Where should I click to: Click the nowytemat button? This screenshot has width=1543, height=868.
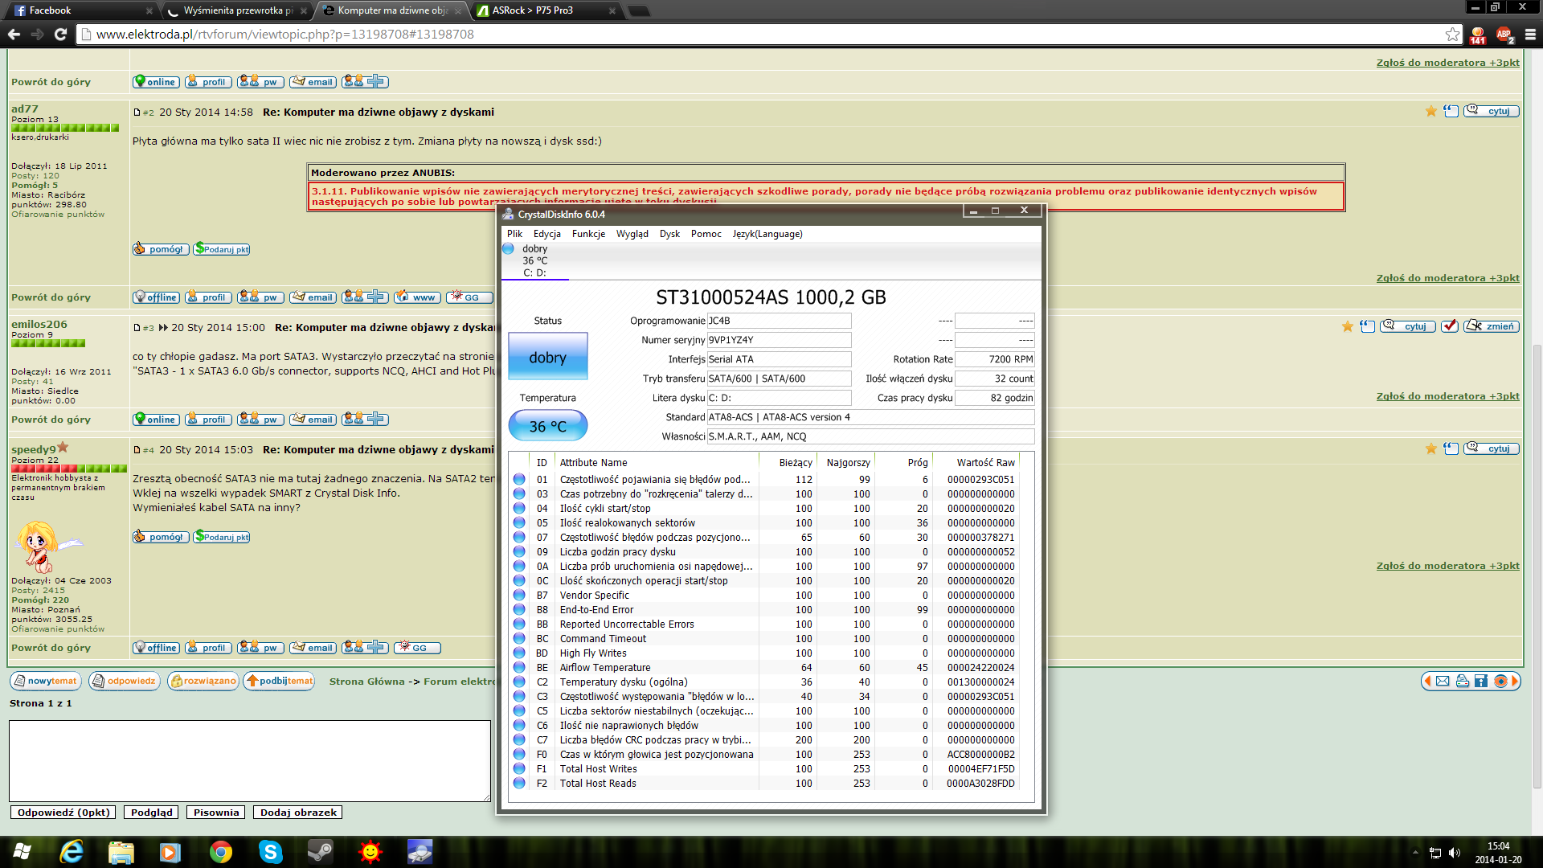coord(45,682)
